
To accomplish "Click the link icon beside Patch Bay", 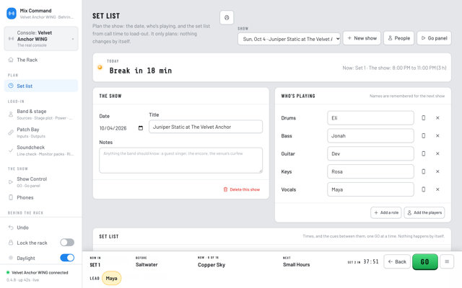I will (11, 132).
